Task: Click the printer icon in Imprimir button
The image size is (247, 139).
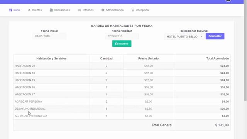Action: 117,44
